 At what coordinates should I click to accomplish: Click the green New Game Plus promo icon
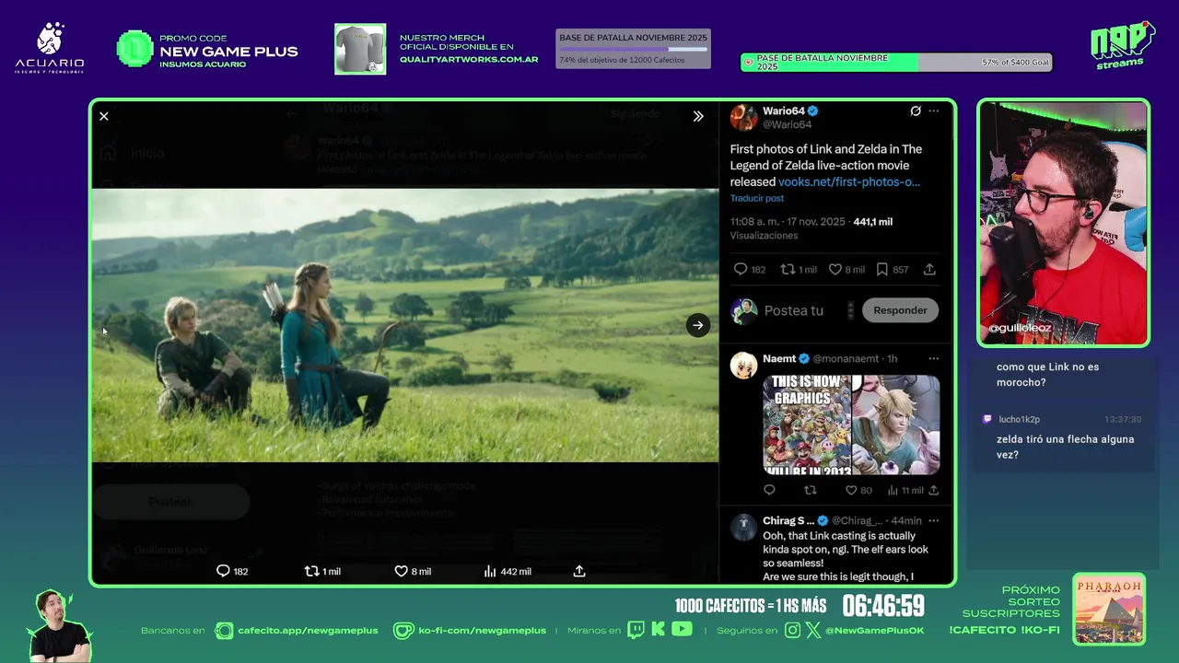134,49
